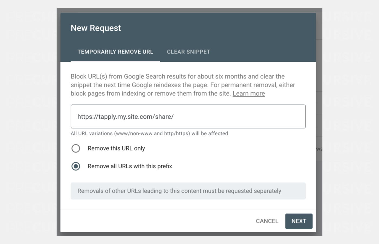Click the New Request dialog header
This screenshot has height=244, width=379.
click(x=96, y=28)
